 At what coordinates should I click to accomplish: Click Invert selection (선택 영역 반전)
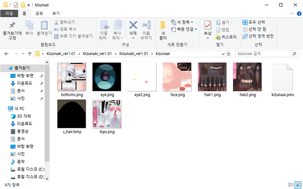click(x=258, y=36)
